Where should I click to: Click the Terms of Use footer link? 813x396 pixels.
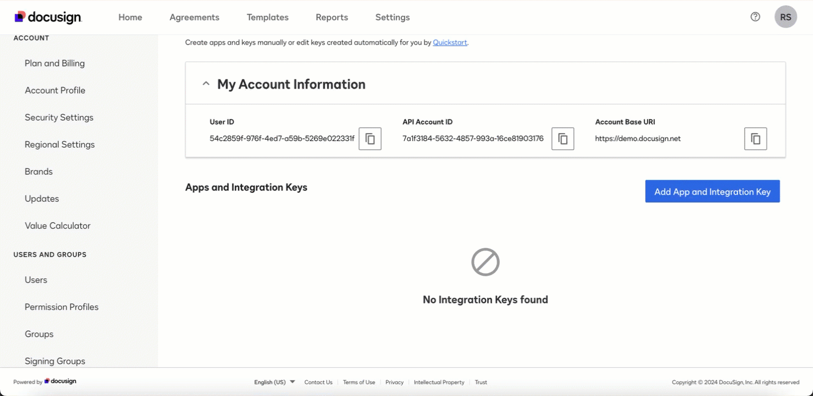pos(359,382)
